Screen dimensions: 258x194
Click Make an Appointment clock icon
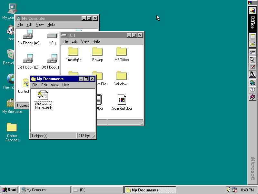[253, 60]
